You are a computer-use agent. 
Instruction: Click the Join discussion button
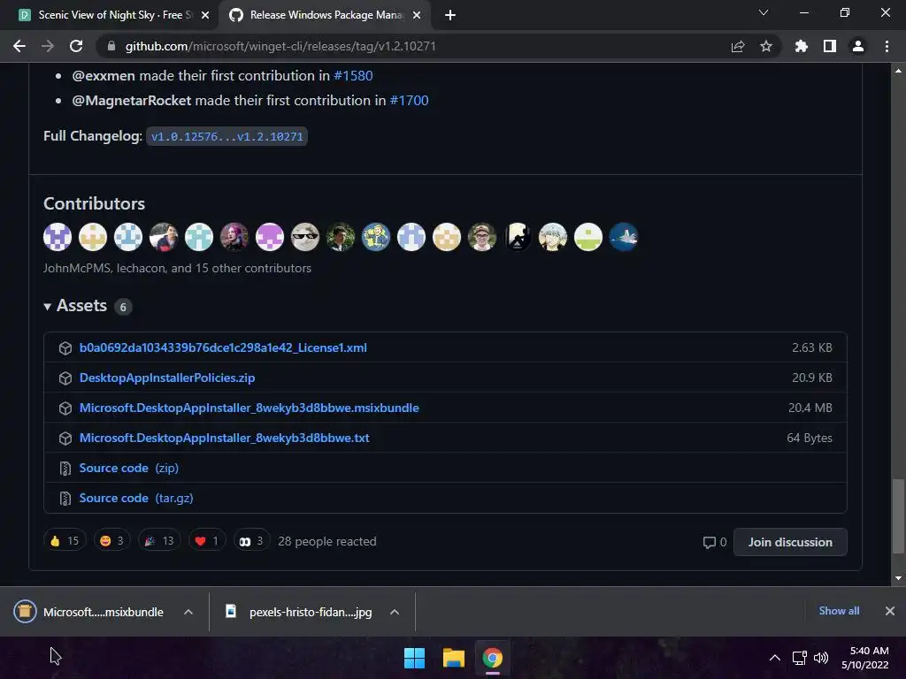[790, 542]
